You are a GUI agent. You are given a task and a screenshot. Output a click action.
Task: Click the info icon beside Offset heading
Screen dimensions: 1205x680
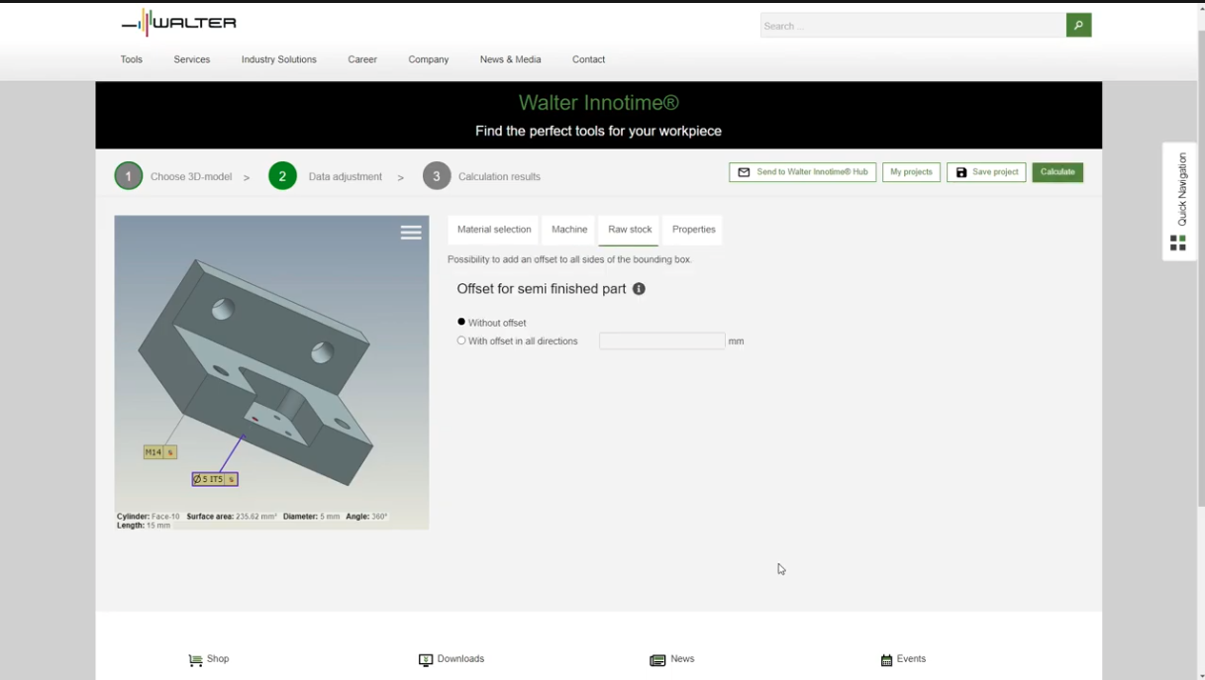(x=639, y=289)
